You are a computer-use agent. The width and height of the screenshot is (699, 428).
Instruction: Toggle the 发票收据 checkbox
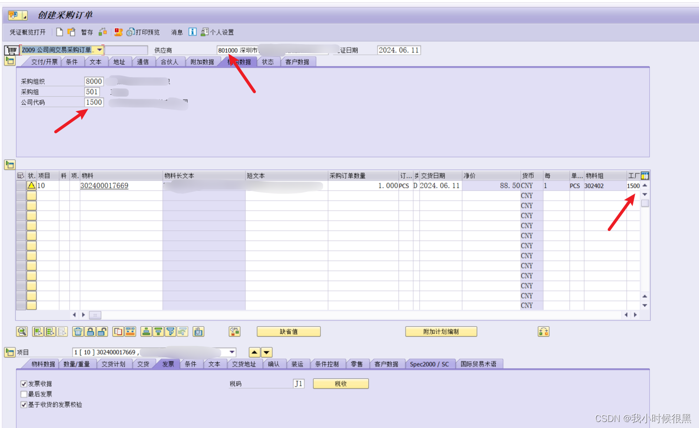tap(24, 384)
